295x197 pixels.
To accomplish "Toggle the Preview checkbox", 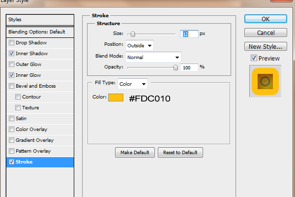I will coord(254,58).
